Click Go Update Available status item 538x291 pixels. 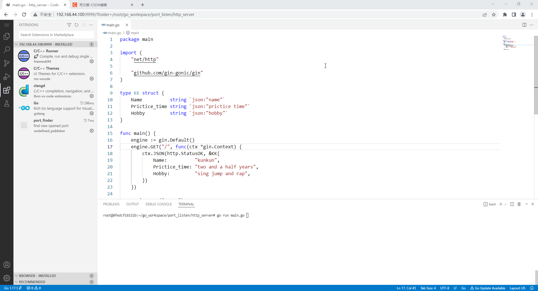point(488,288)
